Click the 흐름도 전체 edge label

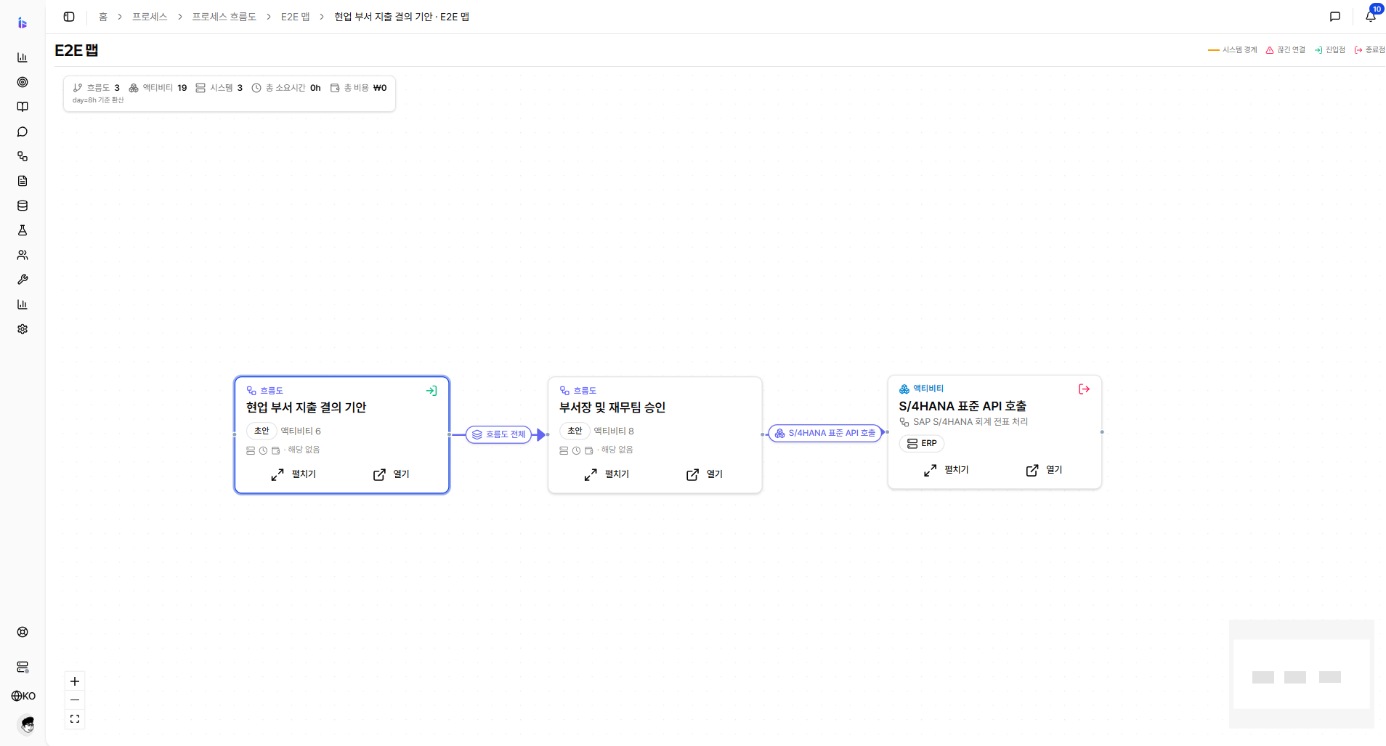point(498,434)
